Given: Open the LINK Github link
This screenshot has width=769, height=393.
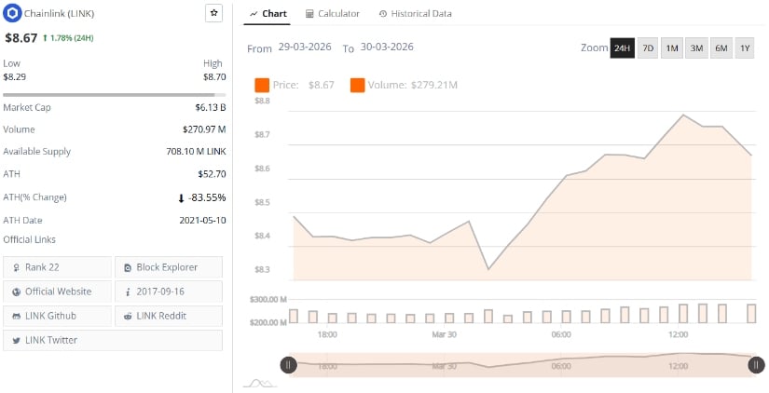Looking at the screenshot, I should click(x=58, y=316).
